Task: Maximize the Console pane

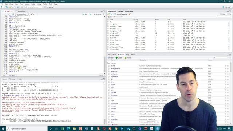Action: point(104,79)
